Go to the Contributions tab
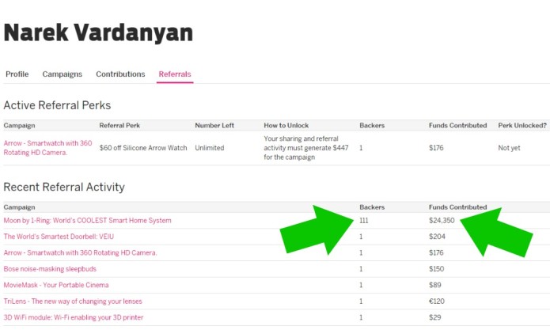550x330 pixels. pos(120,74)
